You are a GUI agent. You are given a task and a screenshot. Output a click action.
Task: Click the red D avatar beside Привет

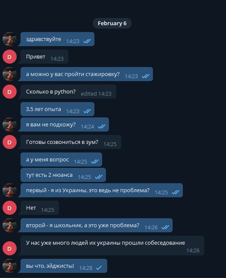(x=9, y=57)
